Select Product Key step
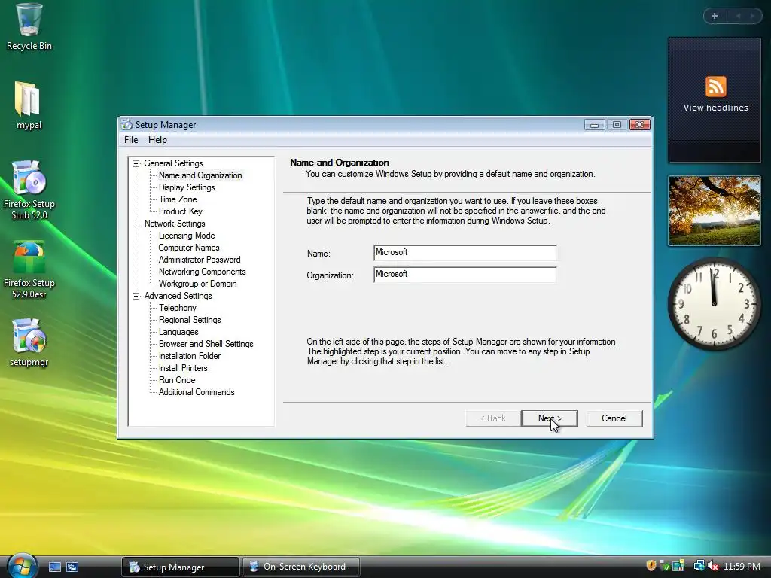 (x=181, y=211)
